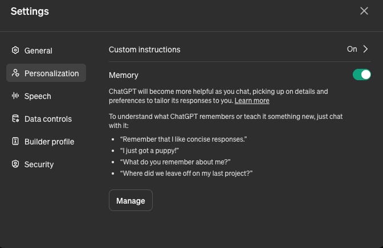Image resolution: width=383 pixels, height=248 pixels.
Task: Click the Personalization person icon
Action: [x=15, y=73]
